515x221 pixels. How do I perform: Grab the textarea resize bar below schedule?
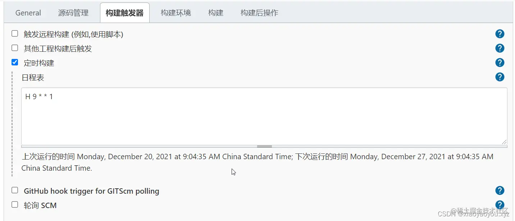tap(264, 146)
